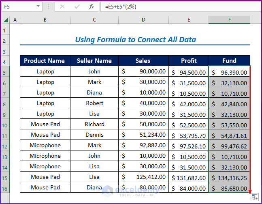Image resolution: width=262 pixels, height=204 pixels.
Task: Select column E header
Action: pyautogui.click(x=189, y=20)
